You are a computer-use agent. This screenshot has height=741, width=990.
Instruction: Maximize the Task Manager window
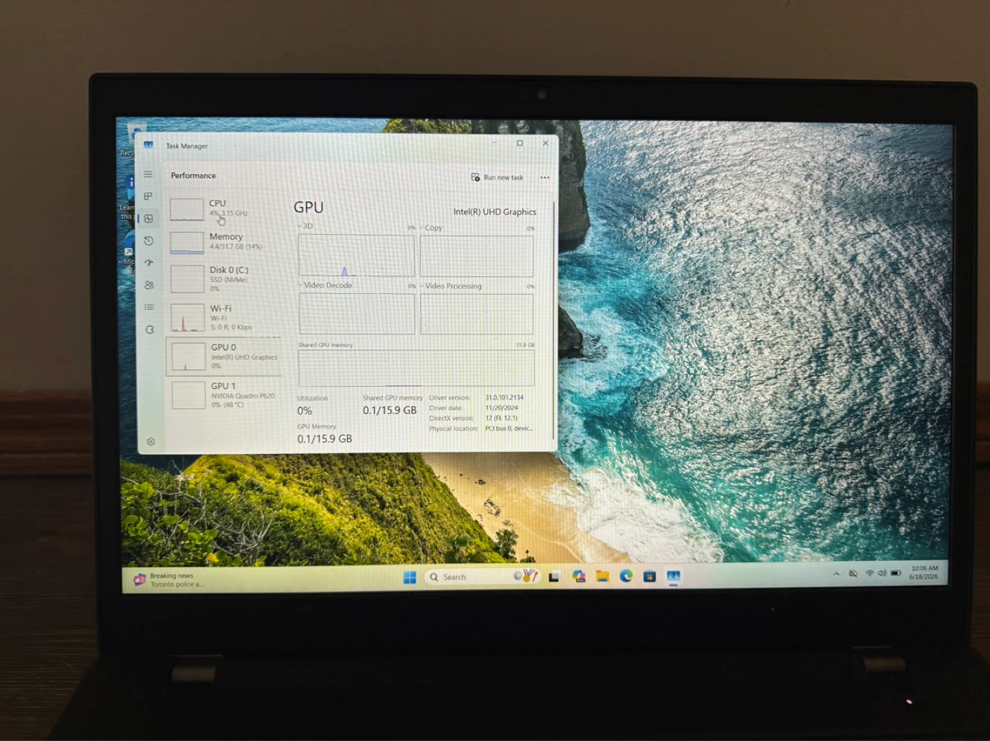520,143
